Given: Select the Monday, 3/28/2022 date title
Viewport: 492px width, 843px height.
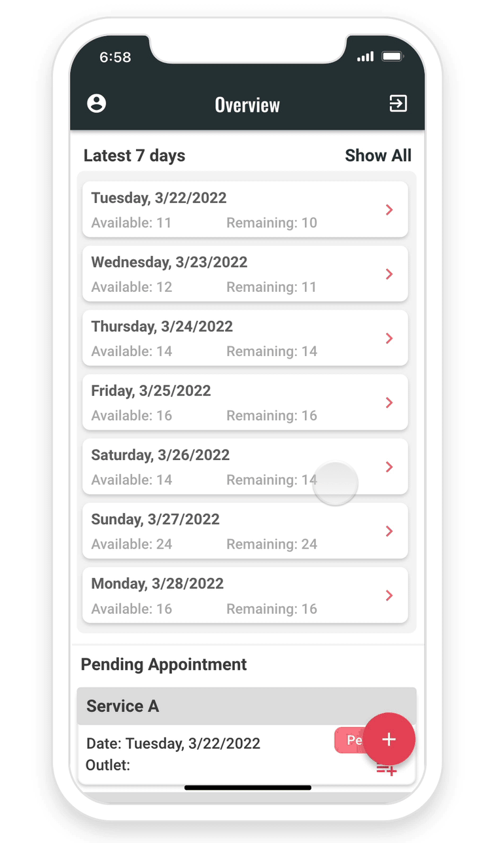Looking at the screenshot, I should (x=157, y=584).
